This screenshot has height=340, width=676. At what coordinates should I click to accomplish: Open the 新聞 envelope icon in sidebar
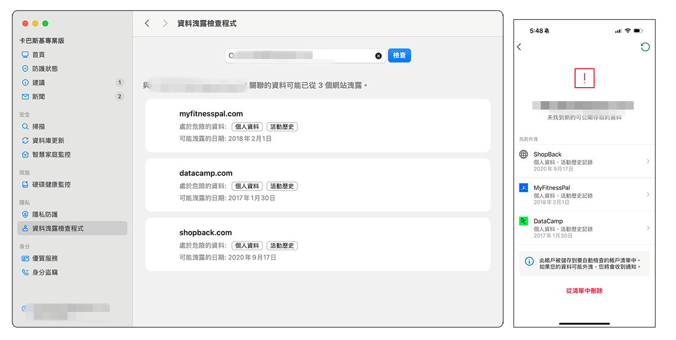[25, 97]
